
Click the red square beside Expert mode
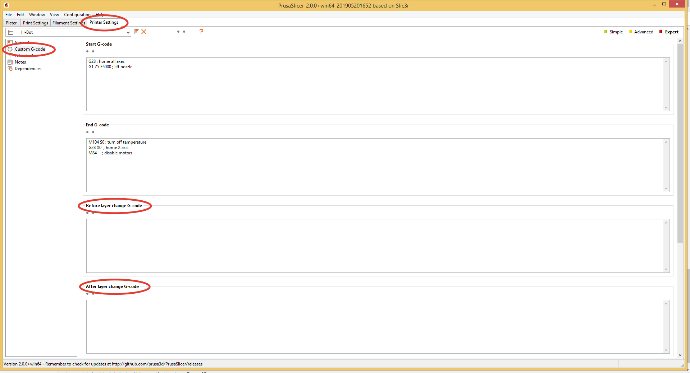(x=661, y=32)
